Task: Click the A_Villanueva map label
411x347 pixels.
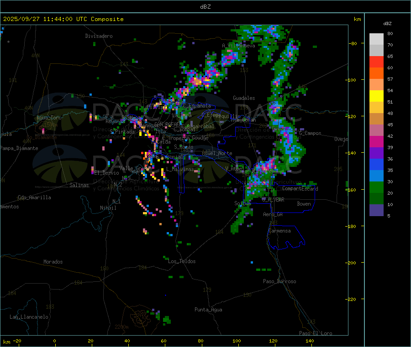Action: click(x=238, y=46)
